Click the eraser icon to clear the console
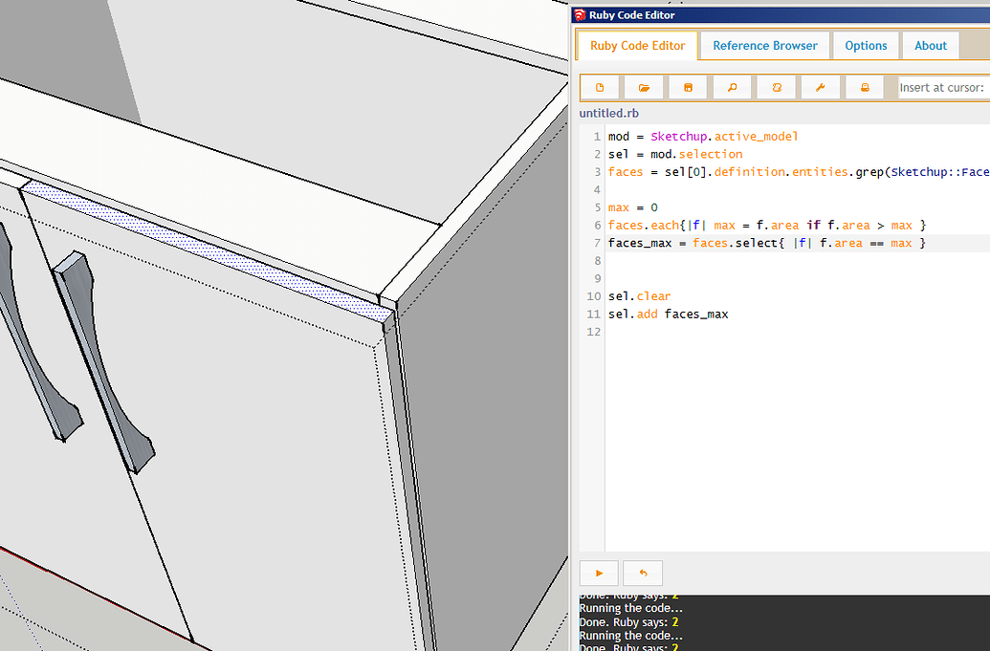This screenshot has height=651, width=990. pyautogui.click(x=776, y=87)
